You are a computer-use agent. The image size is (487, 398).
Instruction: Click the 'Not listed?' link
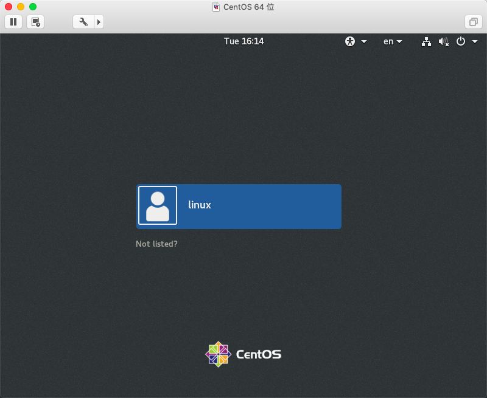pyautogui.click(x=156, y=244)
